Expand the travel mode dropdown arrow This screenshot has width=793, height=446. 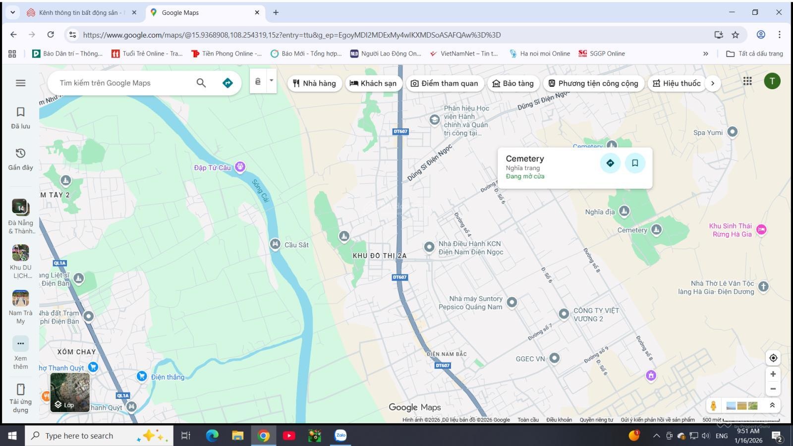tap(271, 80)
